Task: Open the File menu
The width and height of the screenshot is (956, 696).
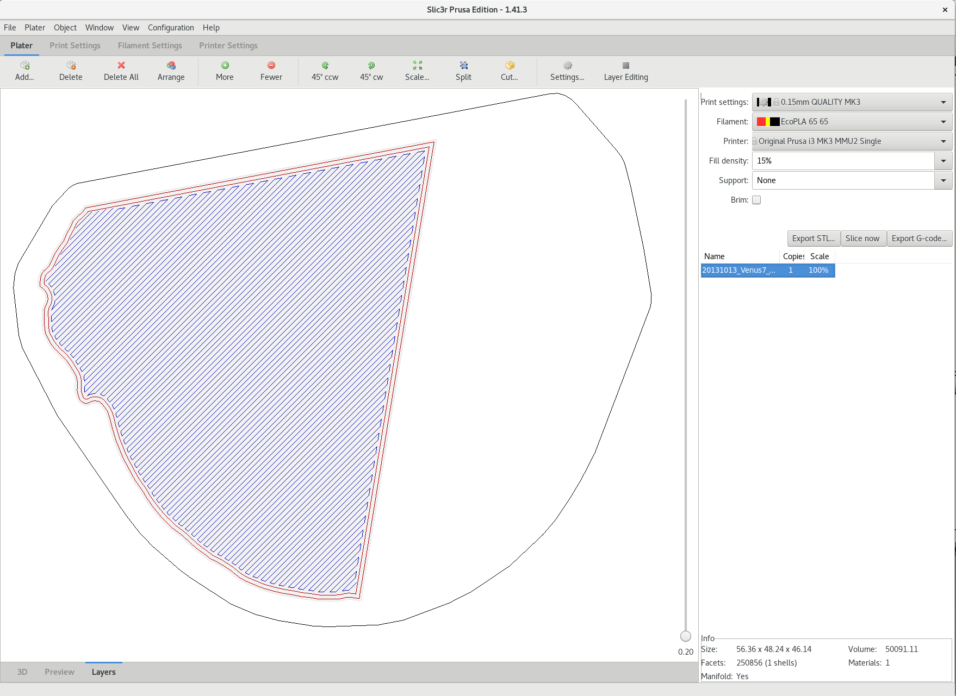Action: tap(10, 28)
